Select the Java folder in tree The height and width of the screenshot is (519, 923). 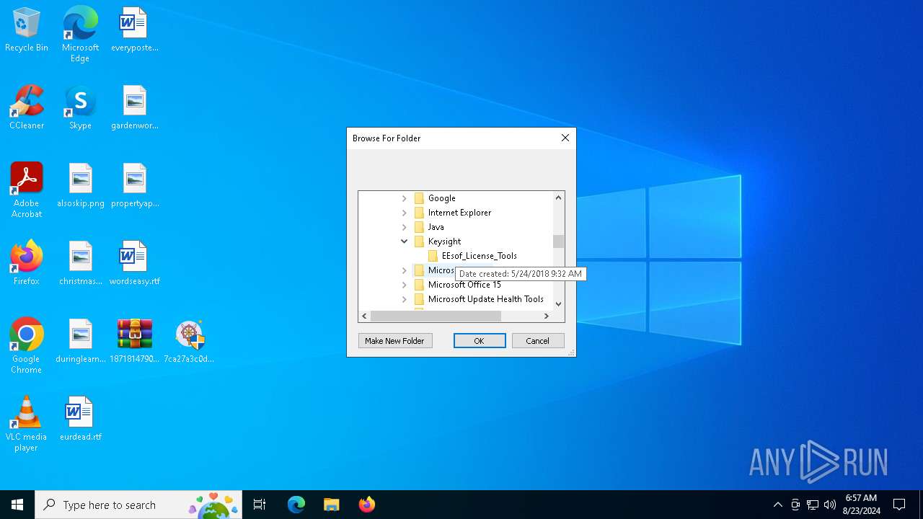coord(436,227)
